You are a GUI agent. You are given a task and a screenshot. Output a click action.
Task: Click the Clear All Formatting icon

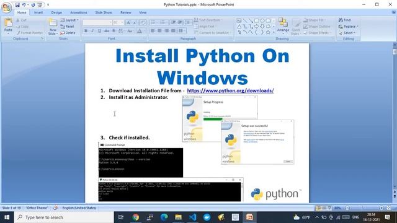tap(143, 22)
